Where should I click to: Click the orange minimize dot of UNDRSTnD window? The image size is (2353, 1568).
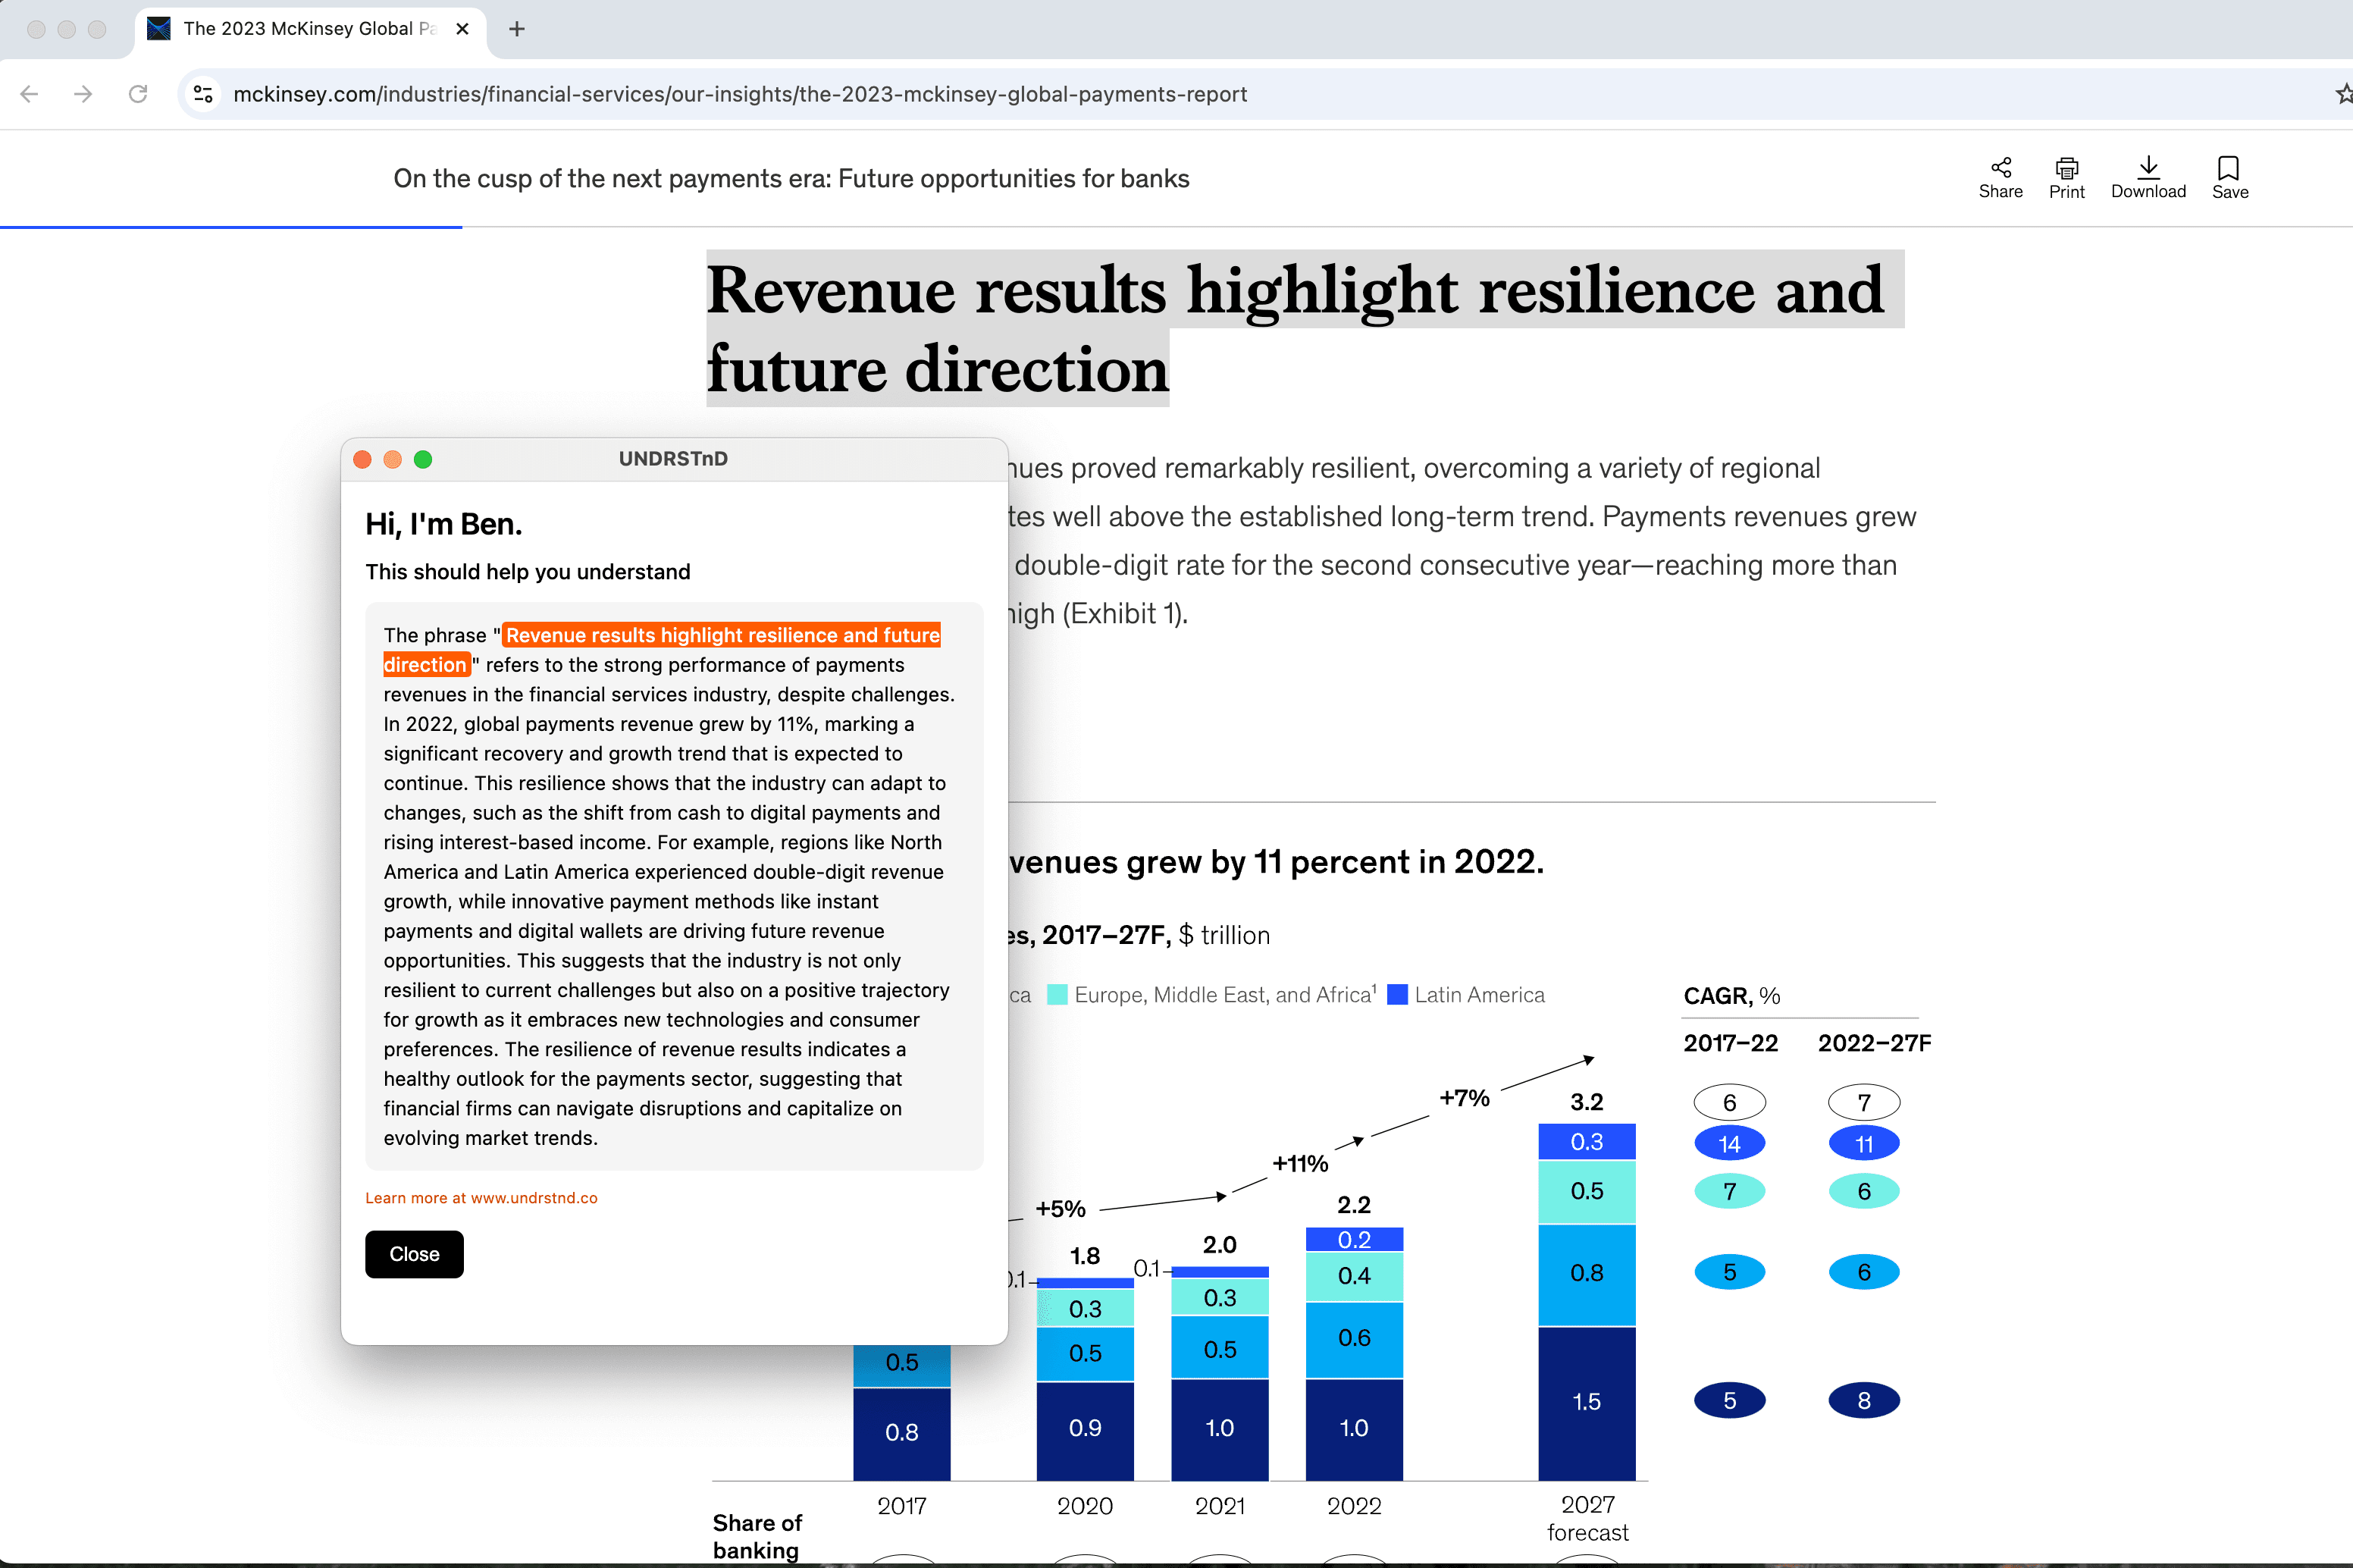coord(393,459)
